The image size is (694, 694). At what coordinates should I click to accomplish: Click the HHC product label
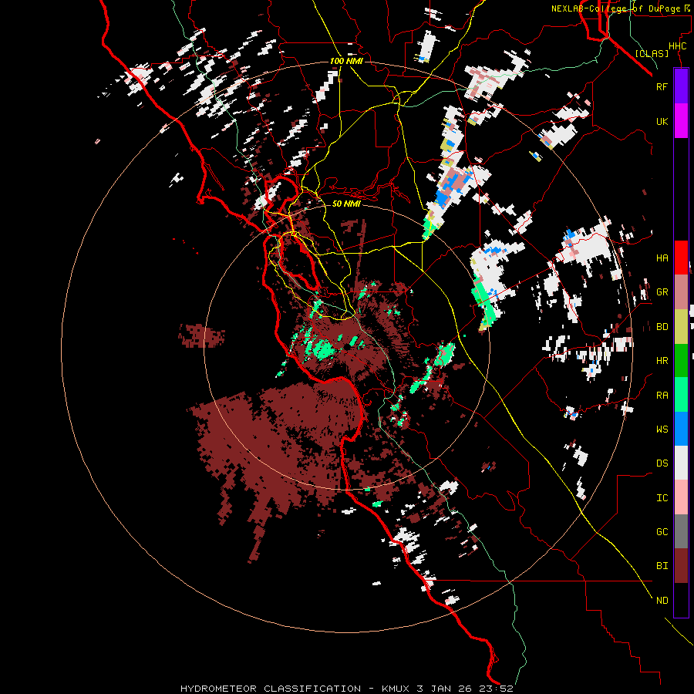click(677, 46)
